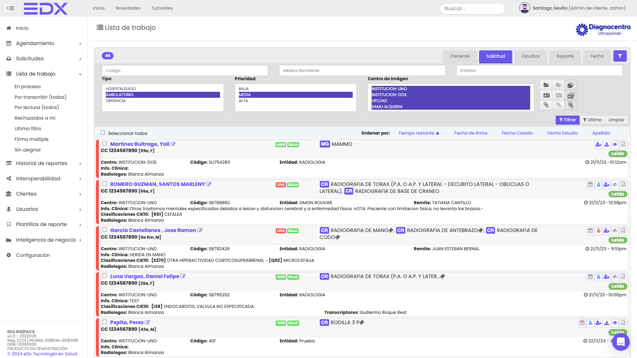Click the Médico Remitente input field

point(362,71)
